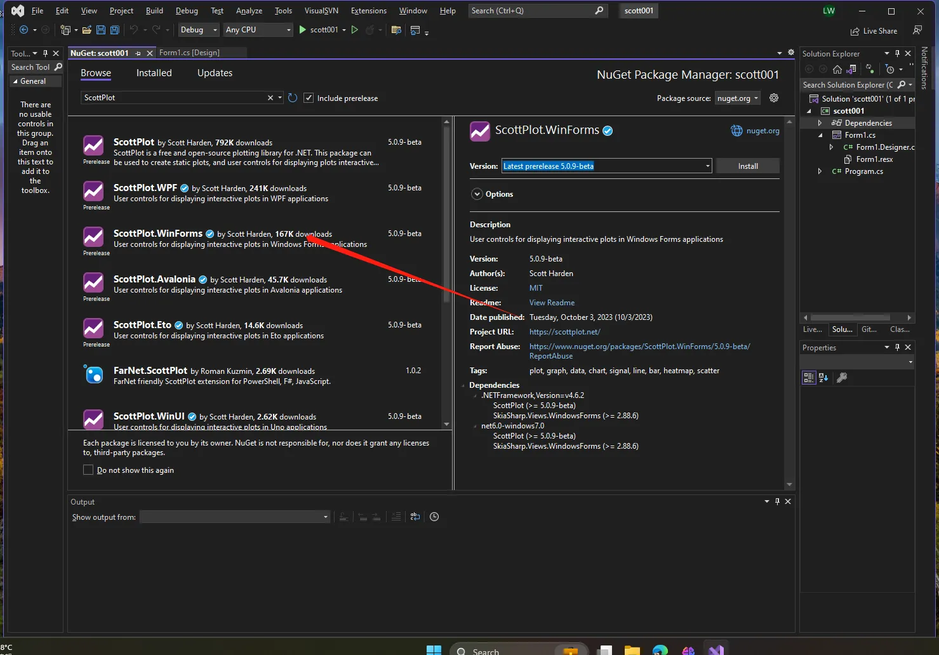Switch to the Git Changes tab
The image size is (939, 655).
pos(869,329)
